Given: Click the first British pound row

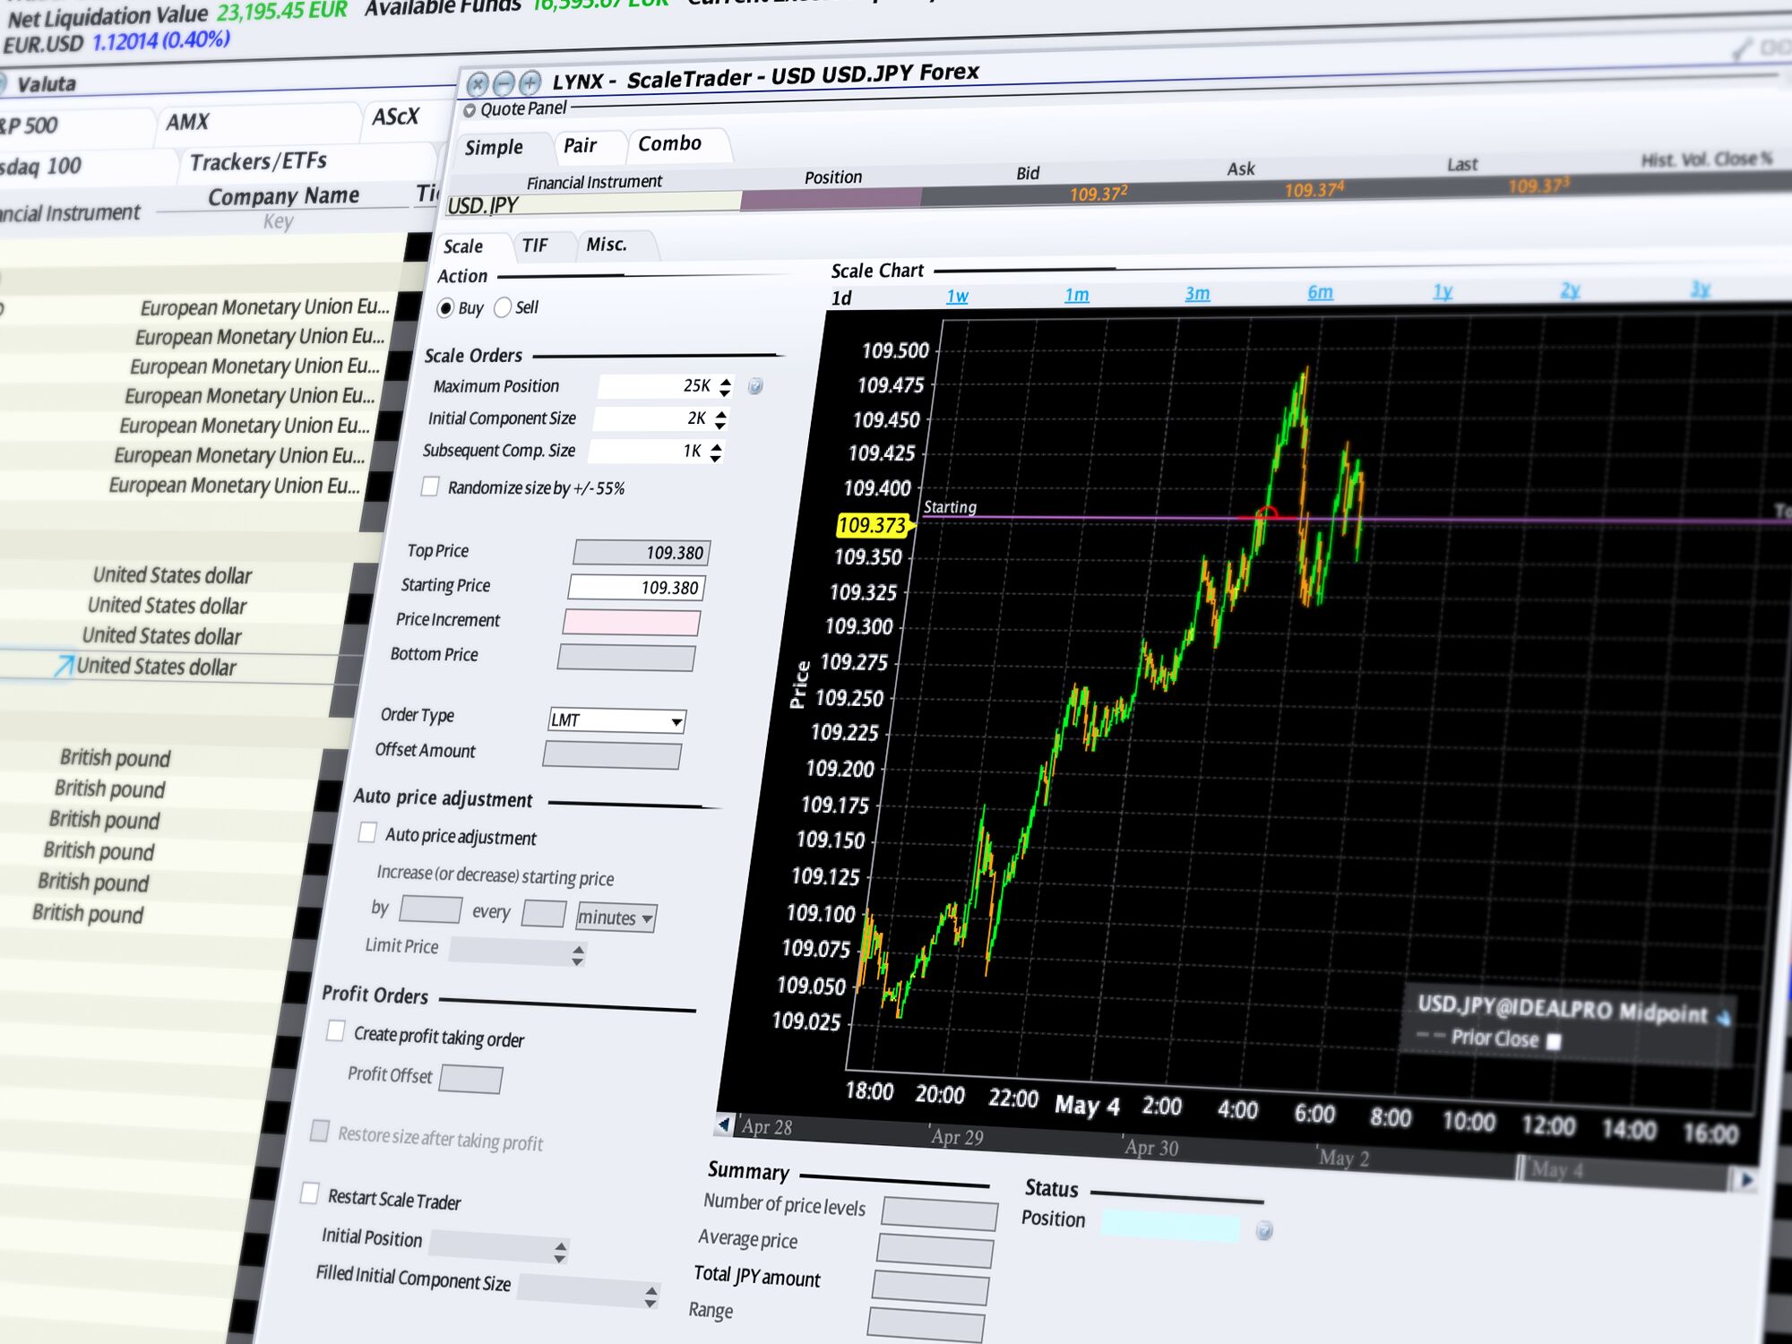Looking at the screenshot, I should (115, 758).
